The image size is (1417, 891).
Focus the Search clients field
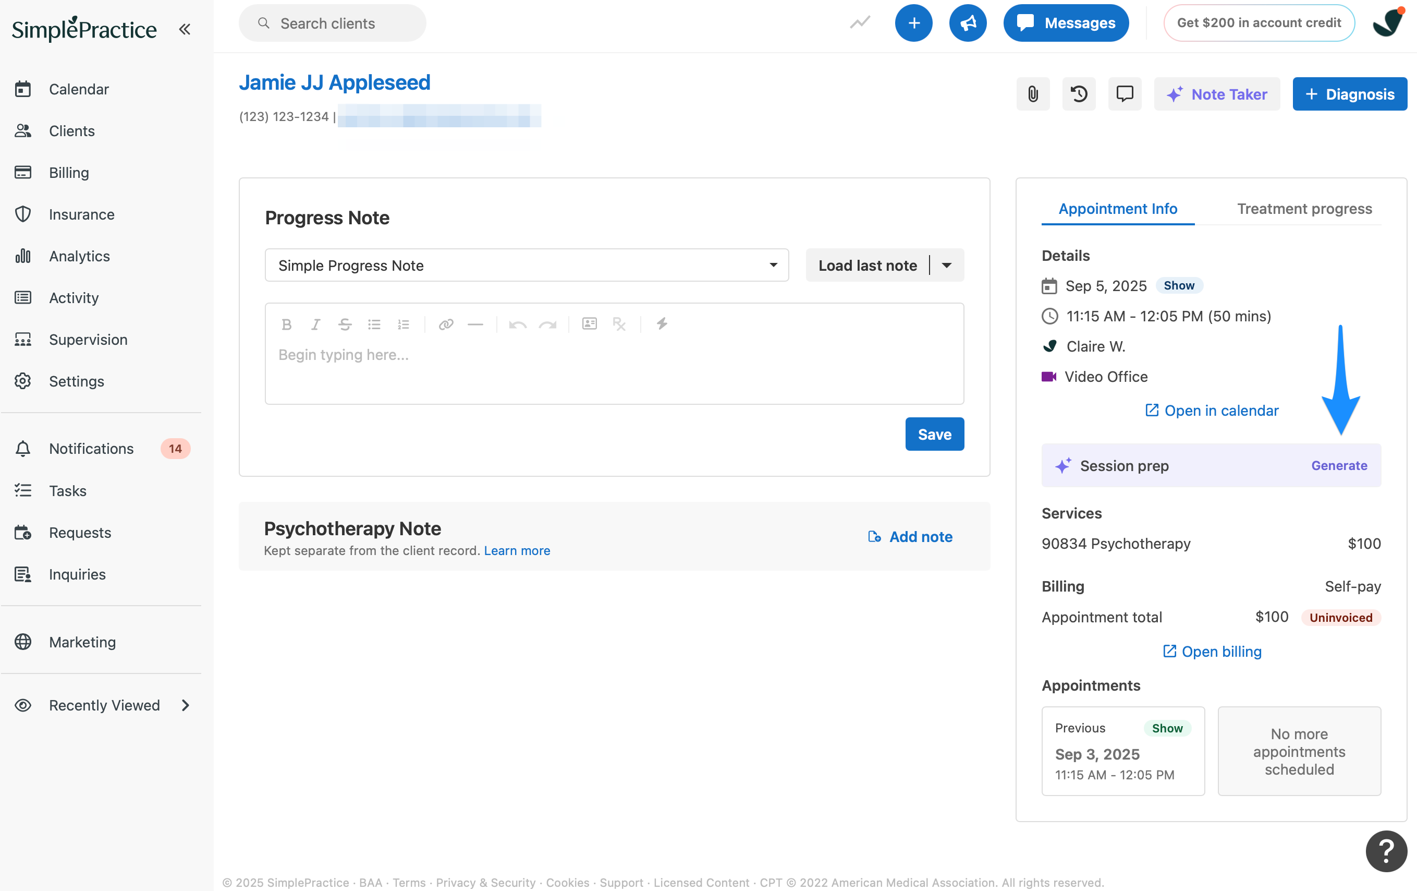click(x=333, y=23)
